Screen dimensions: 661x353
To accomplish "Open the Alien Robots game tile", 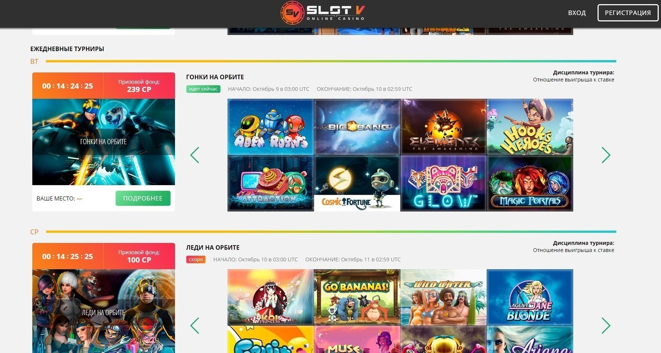I will coord(271,127).
